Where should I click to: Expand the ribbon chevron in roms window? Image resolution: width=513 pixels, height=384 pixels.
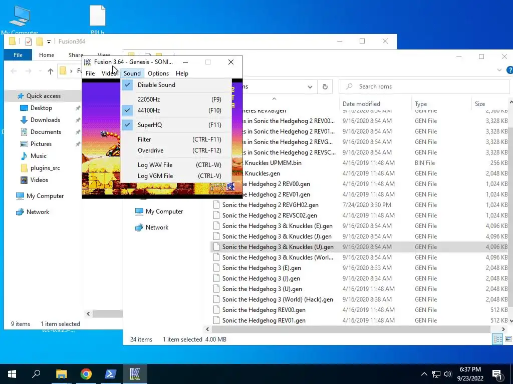[499, 70]
